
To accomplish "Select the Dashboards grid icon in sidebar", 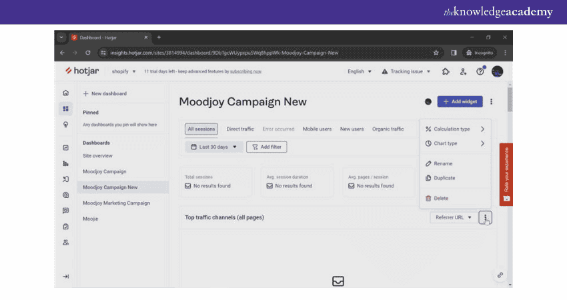I will click(x=65, y=109).
